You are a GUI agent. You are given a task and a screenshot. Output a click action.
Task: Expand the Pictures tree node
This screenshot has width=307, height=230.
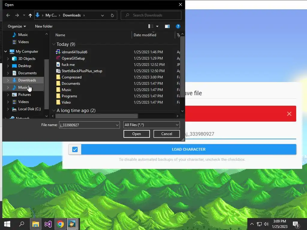tap(8, 95)
